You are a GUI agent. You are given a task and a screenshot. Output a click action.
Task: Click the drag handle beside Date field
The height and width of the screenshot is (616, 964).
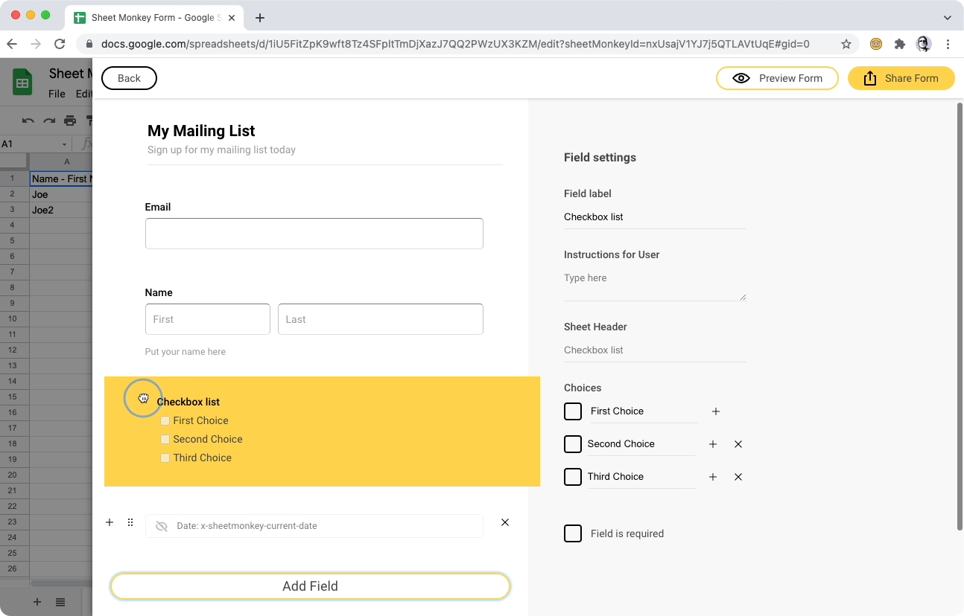[x=130, y=523]
